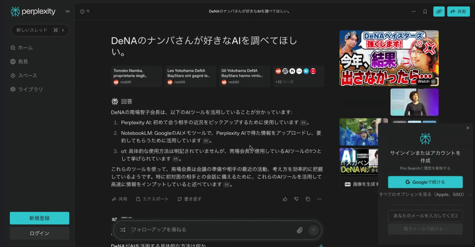Viewport: 475px width, 247px height.
Task: Click 共有 share under the answer
Action: pyautogui.click(x=120, y=199)
